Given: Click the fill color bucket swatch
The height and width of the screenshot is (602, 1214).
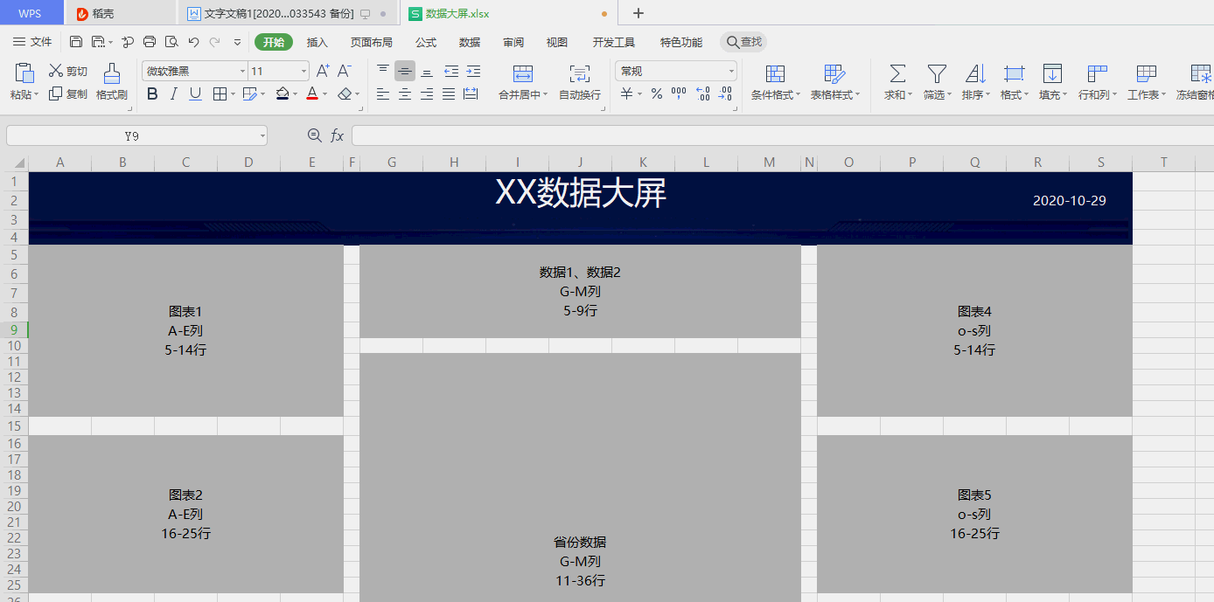Looking at the screenshot, I should [x=282, y=93].
